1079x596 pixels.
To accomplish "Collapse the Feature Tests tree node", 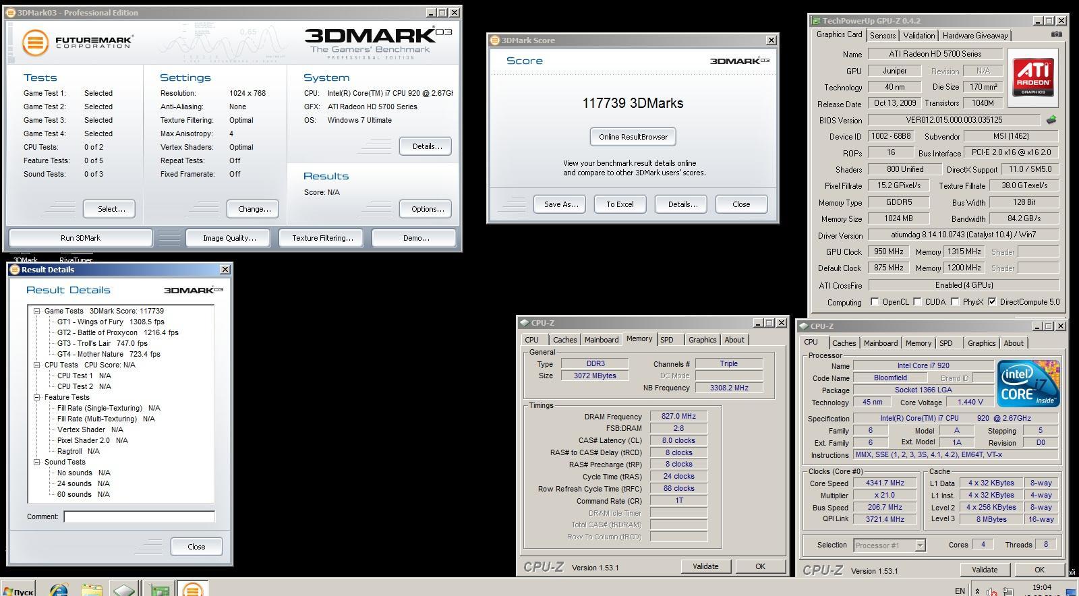I will click(x=38, y=397).
